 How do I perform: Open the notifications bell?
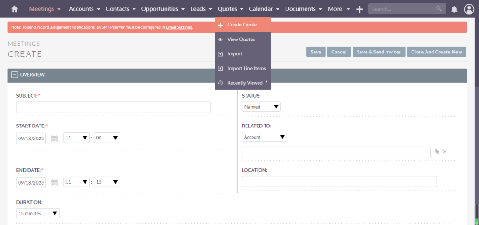tap(454, 9)
